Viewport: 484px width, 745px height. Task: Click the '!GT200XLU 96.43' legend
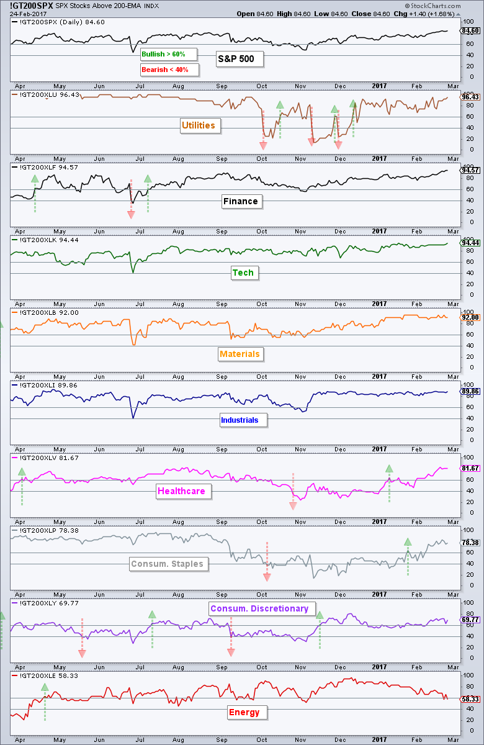pos(47,95)
